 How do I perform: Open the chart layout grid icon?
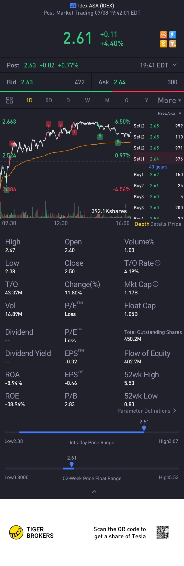pos(9,100)
